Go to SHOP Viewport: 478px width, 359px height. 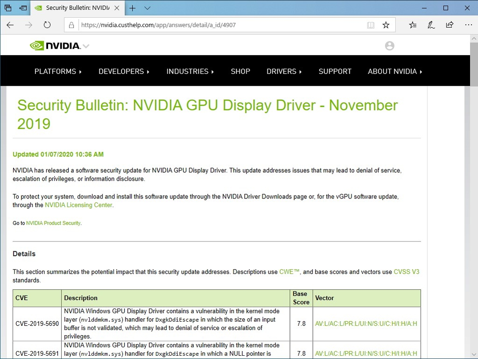tap(240, 71)
